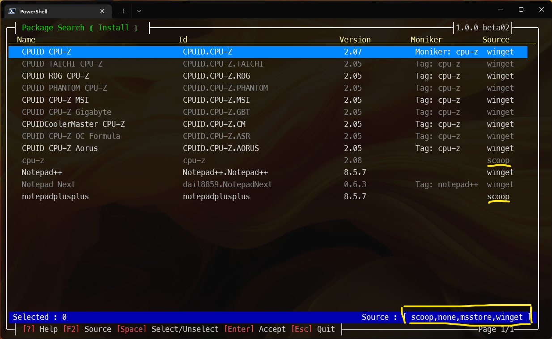Select the notepadplusplus scoop package name

click(x=55, y=197)
